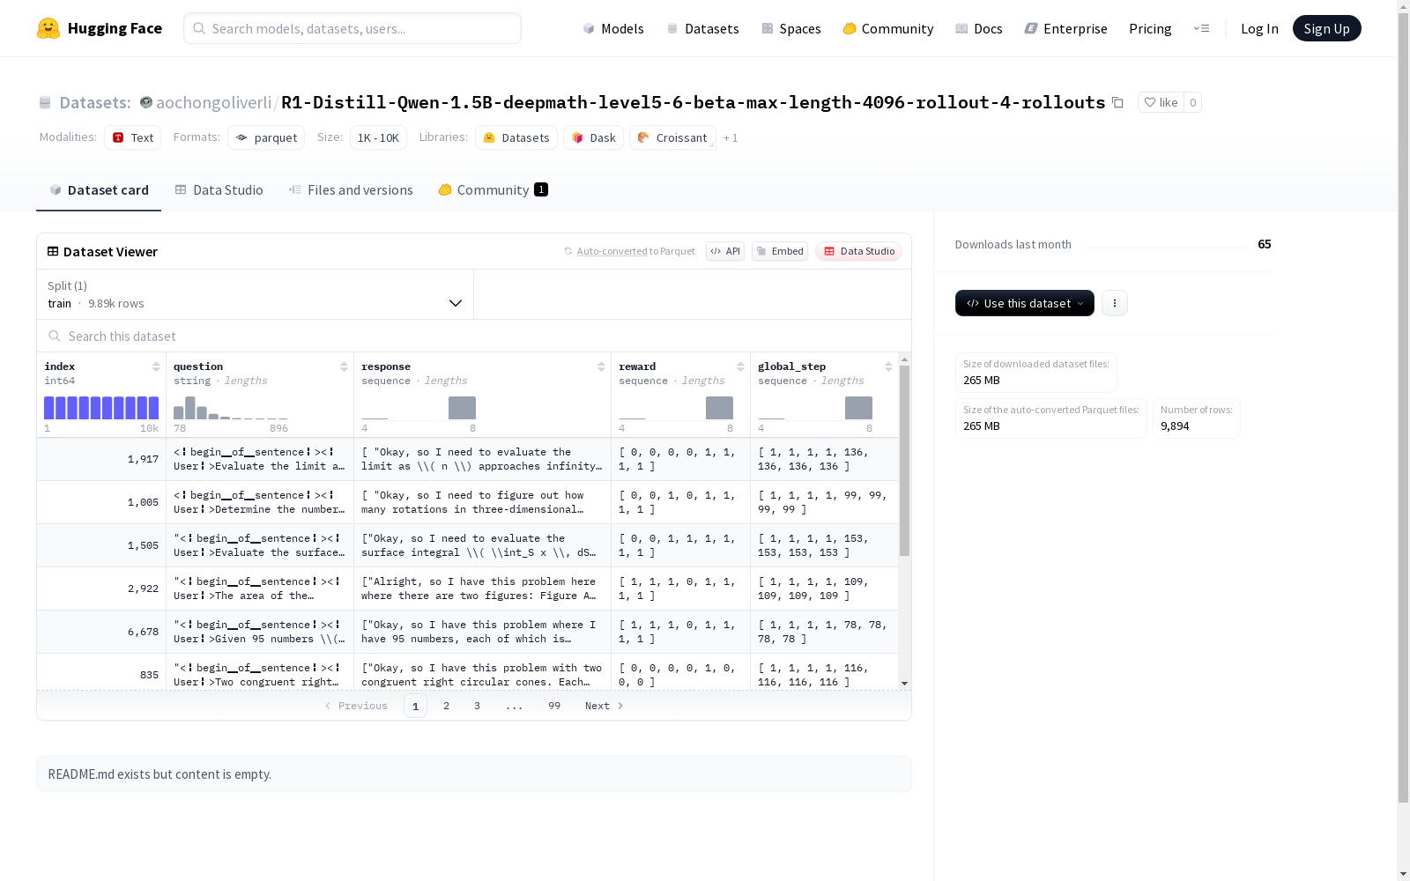Open the Data Studio viewer button
Image resolution: width=1410 pixels, height=881 pixels.
coord(858,251)
